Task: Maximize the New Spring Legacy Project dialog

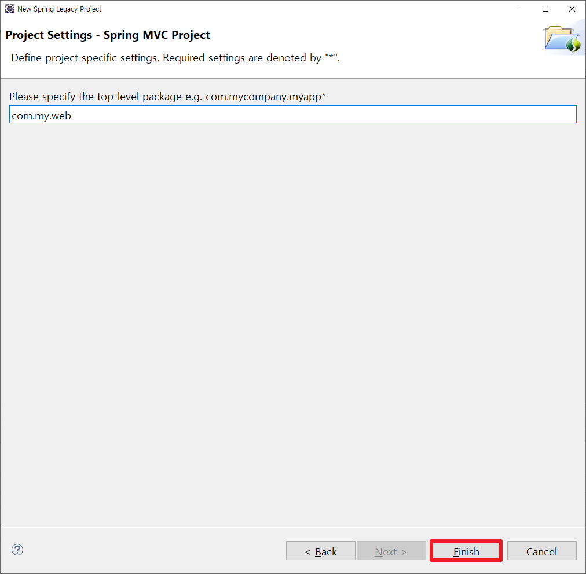Action: 545,9
